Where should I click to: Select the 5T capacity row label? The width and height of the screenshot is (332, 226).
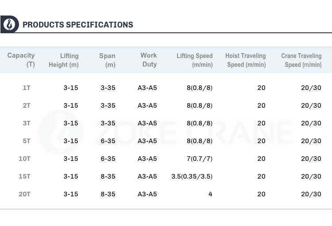click(27, 141)
